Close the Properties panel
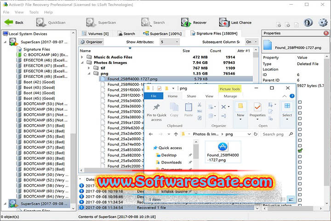The height and width of the screenshot is (221, 331). tap(326, 33)
